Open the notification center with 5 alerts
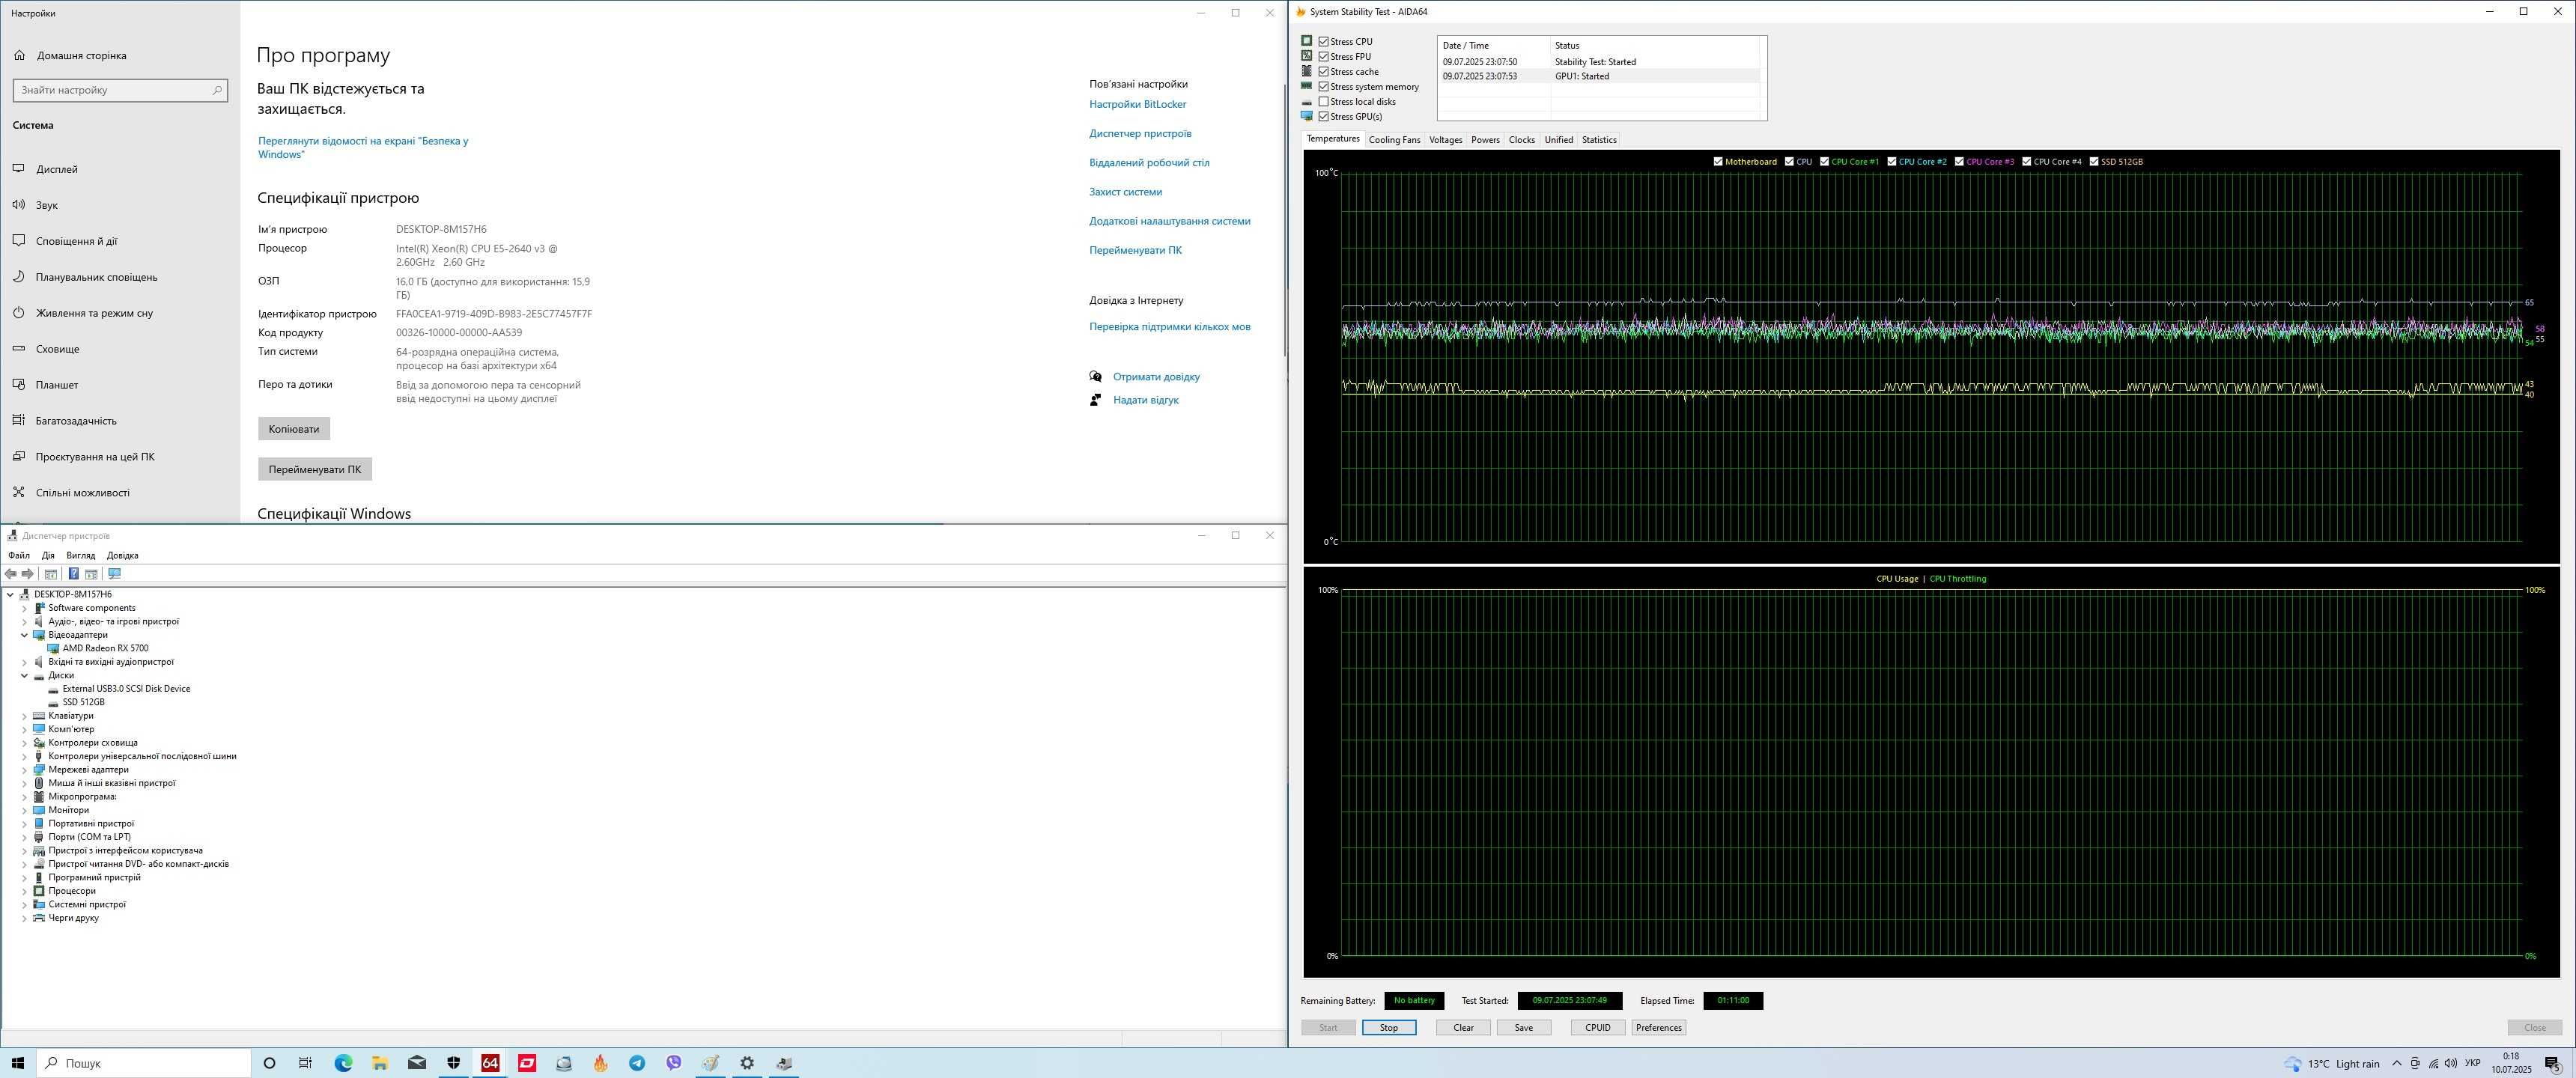The height and width of the screenshot is (1078, 2576). tap(2551, 1063)
